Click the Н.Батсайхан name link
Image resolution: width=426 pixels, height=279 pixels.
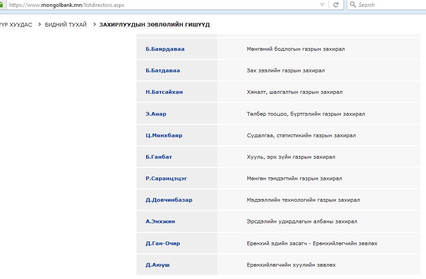coord(164,92)
